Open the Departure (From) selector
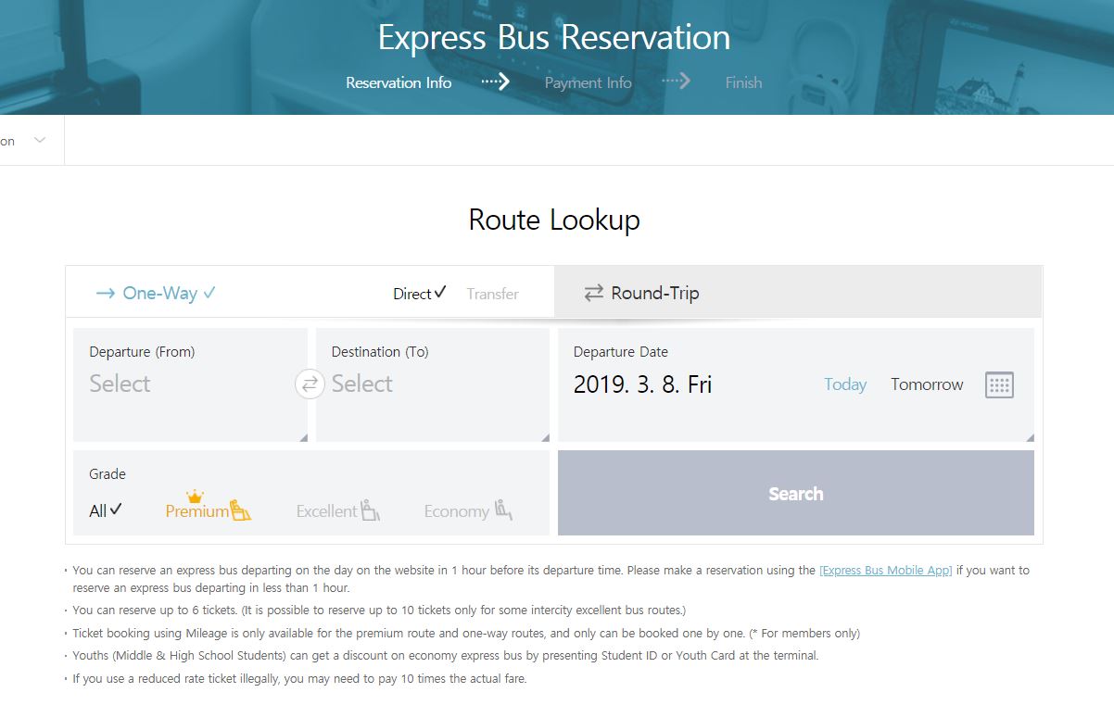Screen dimensions: 1114x705 tap(190, 384)
